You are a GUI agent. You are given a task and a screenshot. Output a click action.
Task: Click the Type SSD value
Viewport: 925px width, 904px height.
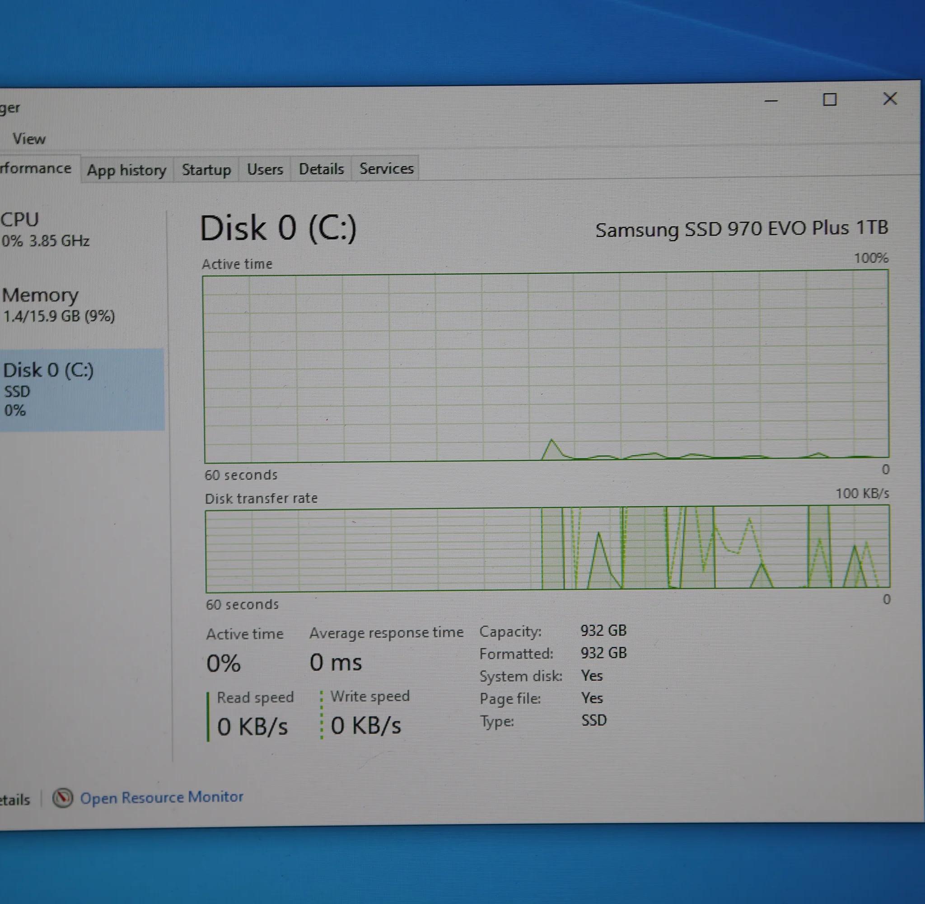tap(594, 720)
